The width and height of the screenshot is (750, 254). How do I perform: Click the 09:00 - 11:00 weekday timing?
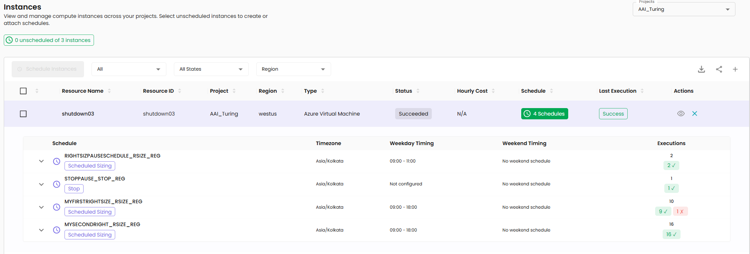403,161
